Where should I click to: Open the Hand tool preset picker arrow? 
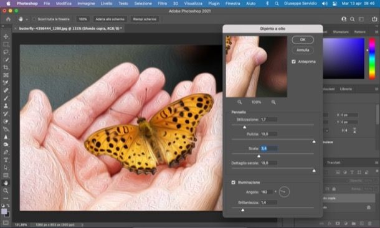27,19
